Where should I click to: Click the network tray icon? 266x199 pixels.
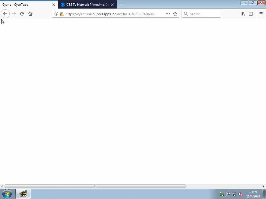(x=234, y=194)
